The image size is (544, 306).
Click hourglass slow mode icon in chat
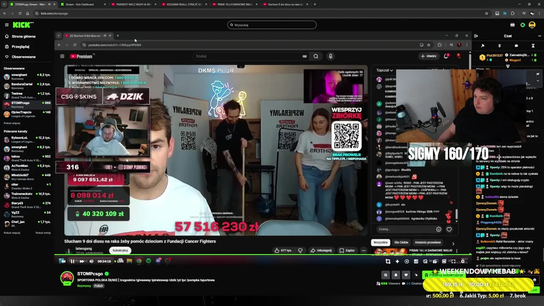click(533, 45)
